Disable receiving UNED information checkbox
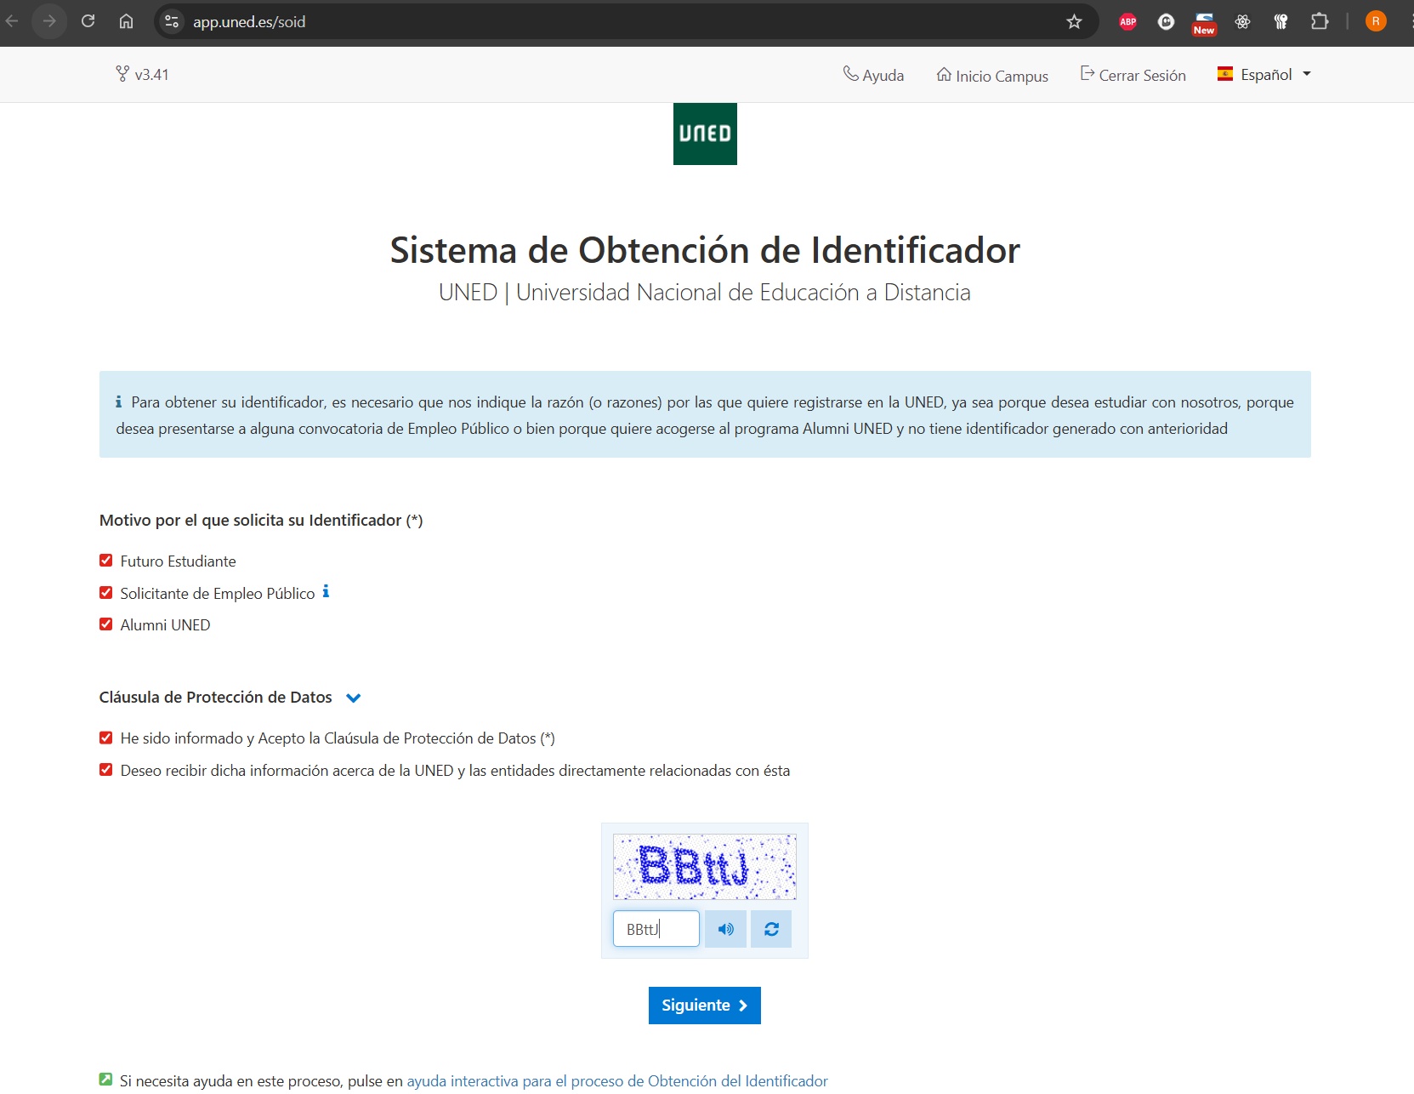 [106, 770]
